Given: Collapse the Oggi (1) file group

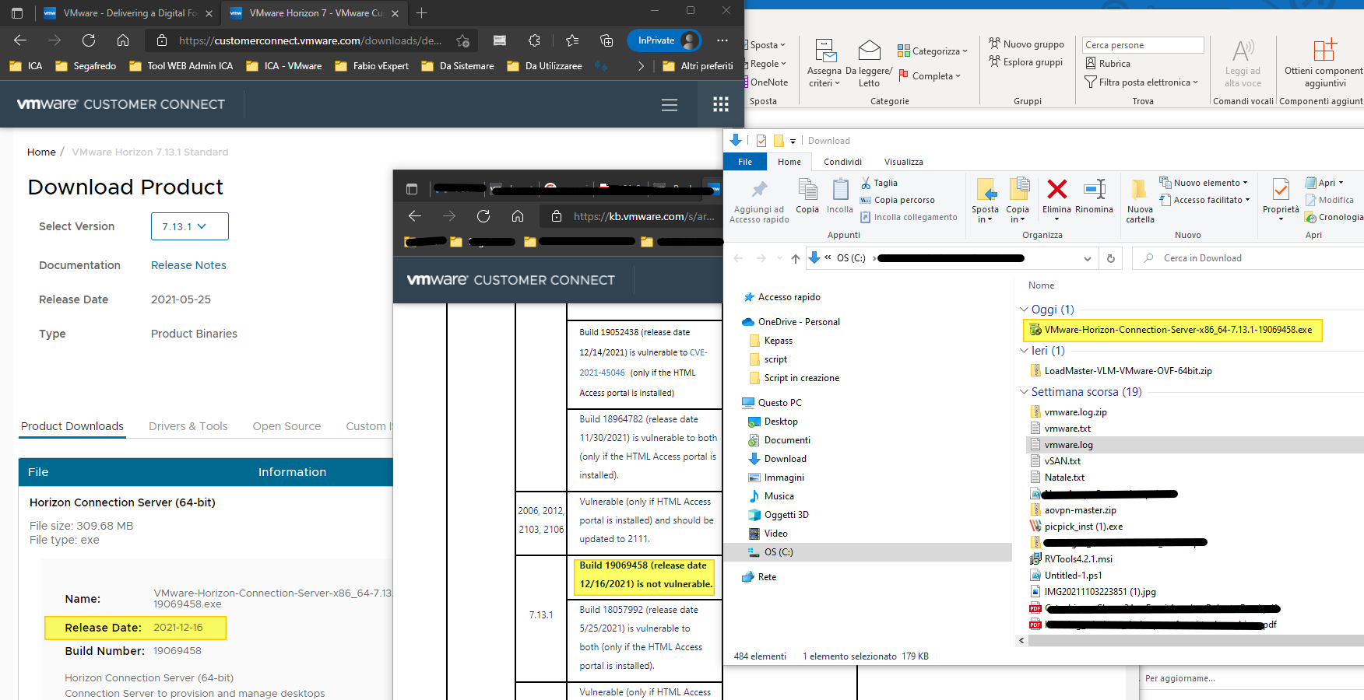Looking at the screenshot, I should pyautogui.click(x=1024, y=310).
